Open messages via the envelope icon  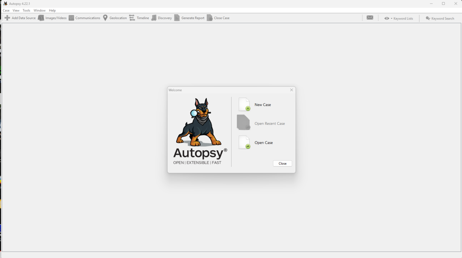pyautogui.click(x=370, y=18)
